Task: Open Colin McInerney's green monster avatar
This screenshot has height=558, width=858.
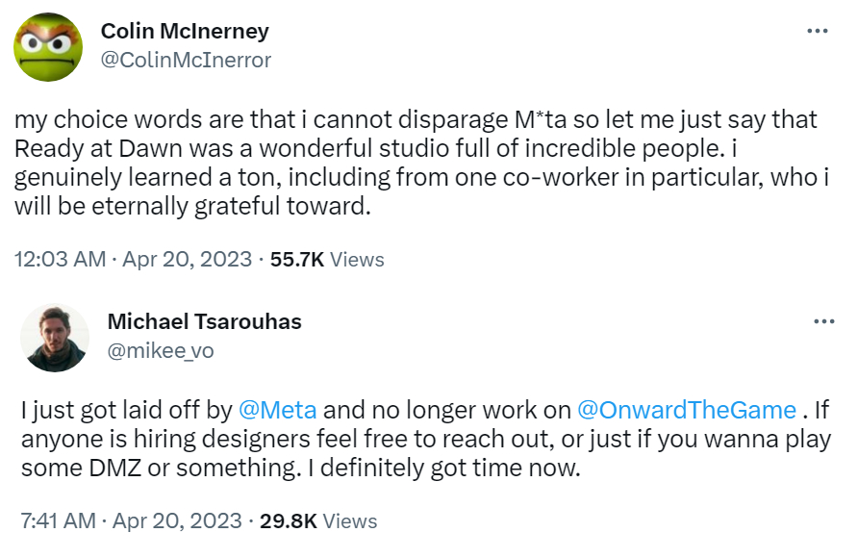Action: (x=47, y=46)
